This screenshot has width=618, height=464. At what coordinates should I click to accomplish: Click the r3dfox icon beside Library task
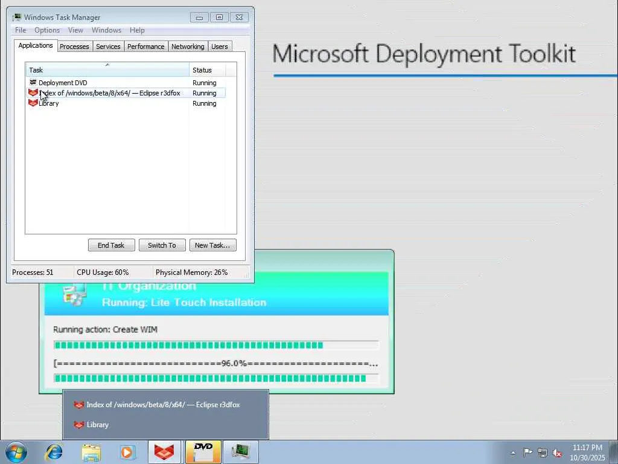tap(33, 103)
